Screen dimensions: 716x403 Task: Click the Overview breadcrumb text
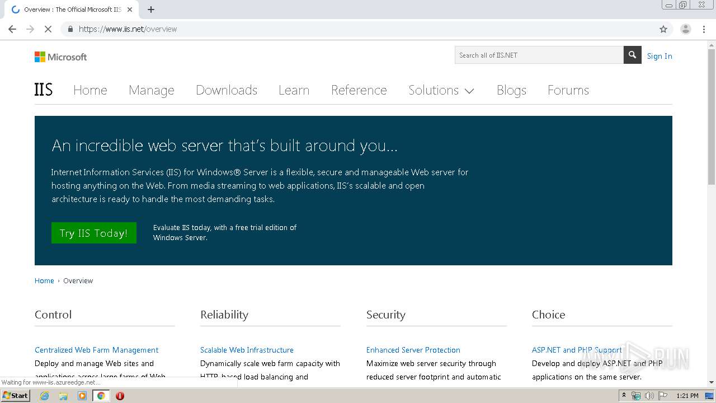tap(78, 281)
